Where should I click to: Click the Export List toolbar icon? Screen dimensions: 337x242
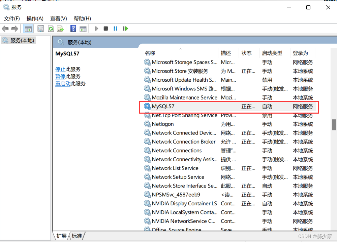click(x=60, y=29)
